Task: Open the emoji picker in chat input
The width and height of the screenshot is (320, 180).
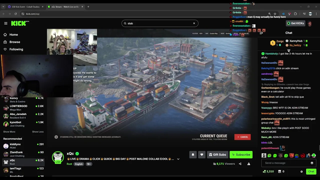Action: point(312,163)
